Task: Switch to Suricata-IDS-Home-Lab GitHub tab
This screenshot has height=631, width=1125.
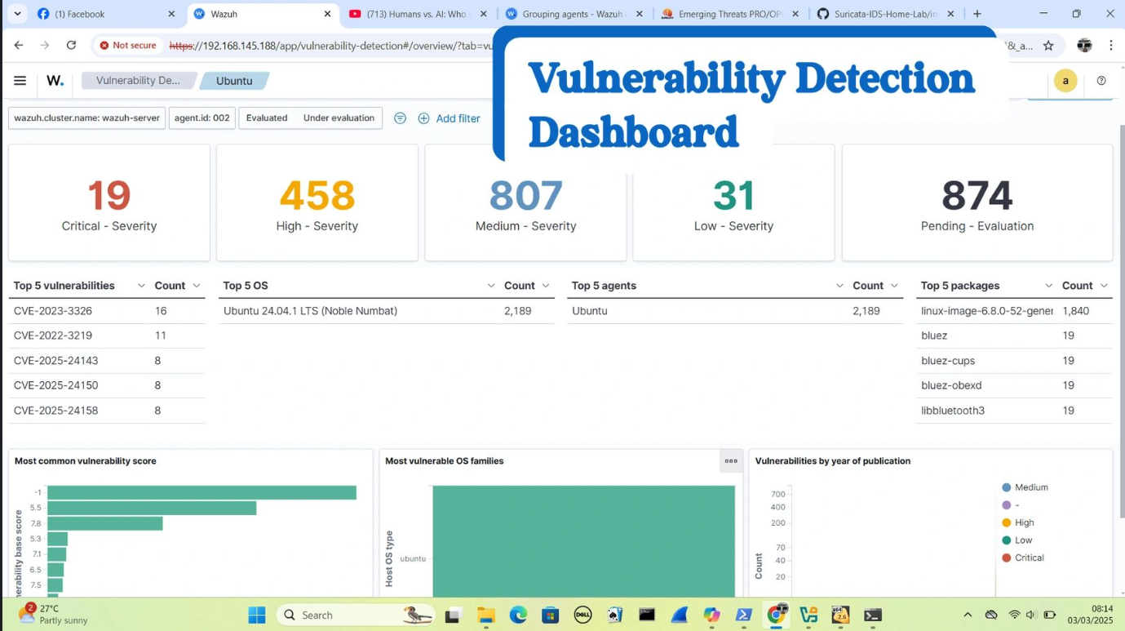Action: (886, 14)
